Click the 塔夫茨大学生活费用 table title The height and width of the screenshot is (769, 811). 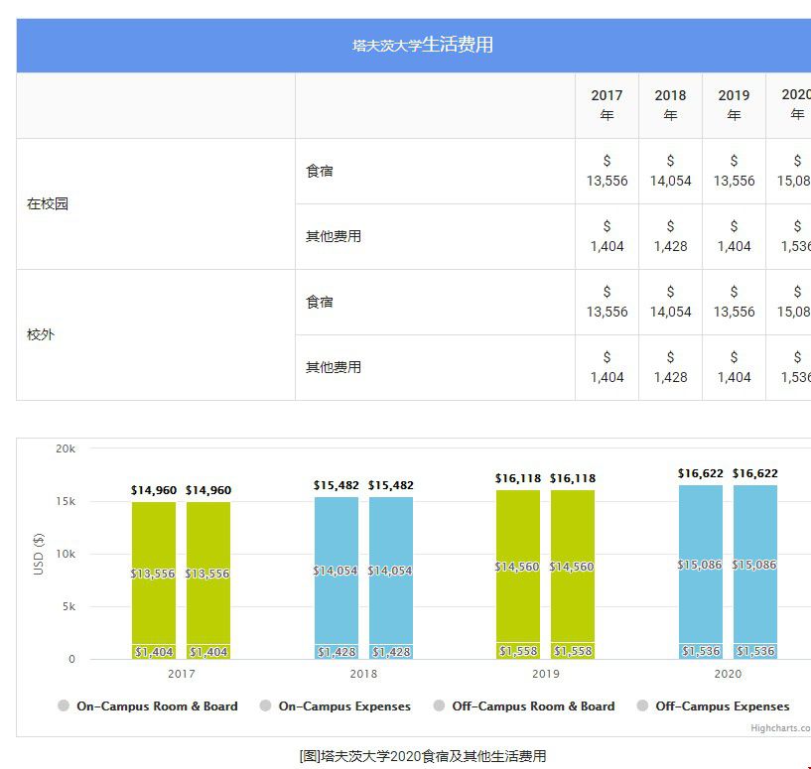(x=423, y=45)
